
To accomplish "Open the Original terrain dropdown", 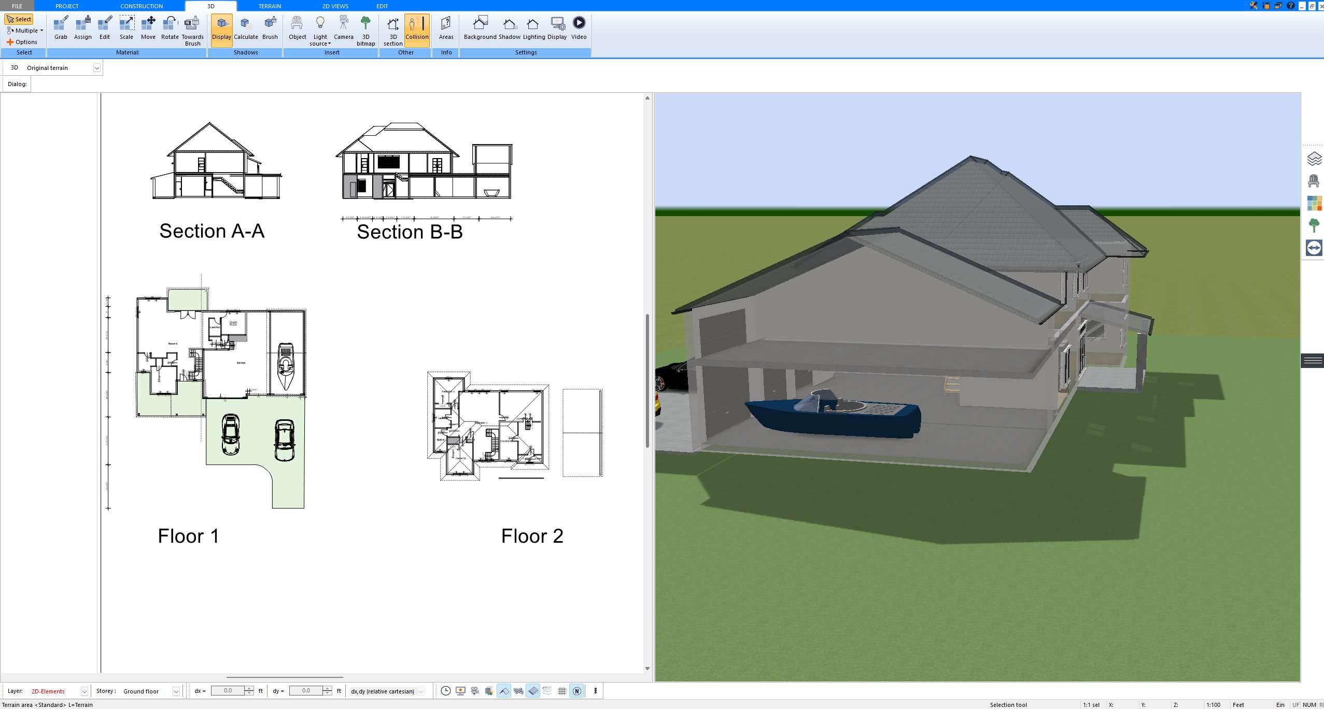I will pyautogui.click(x=98, y=67).
